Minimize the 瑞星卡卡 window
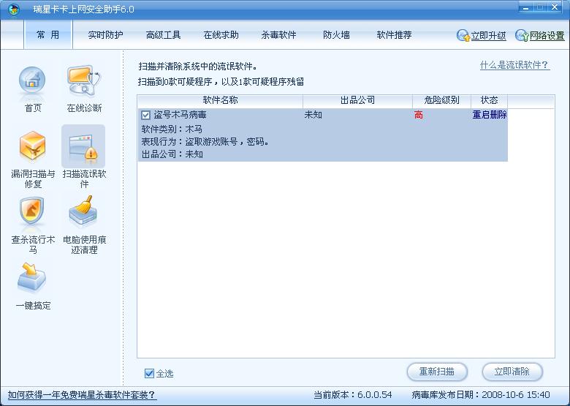Screen dimensions: 570x406 pos(525,7)
